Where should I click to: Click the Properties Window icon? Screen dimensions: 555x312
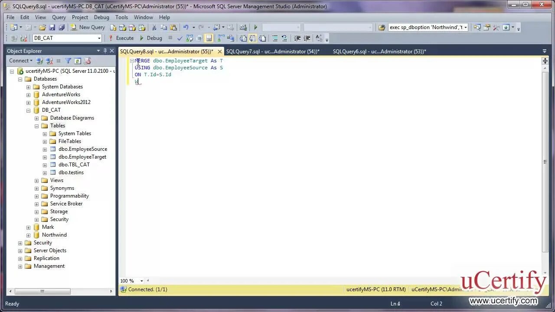pyautogui.click(x=486, y=27)
